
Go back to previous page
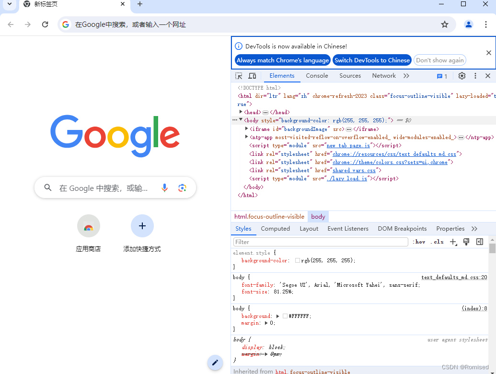(x=11, y=24)
